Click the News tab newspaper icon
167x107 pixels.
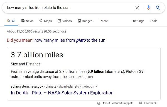coord(23,21)
